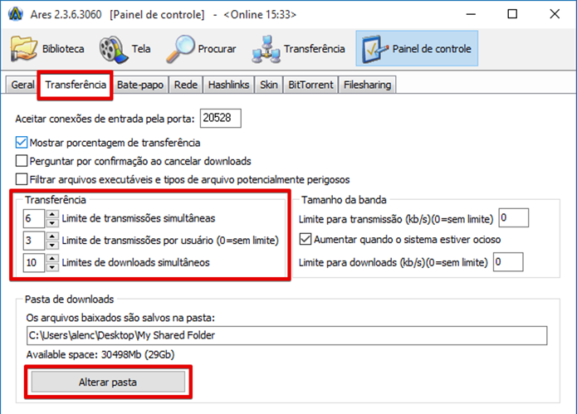Click the simultaneous transmissions value field
The width and height of the screenshot is (577, 414).
[34, 218]
